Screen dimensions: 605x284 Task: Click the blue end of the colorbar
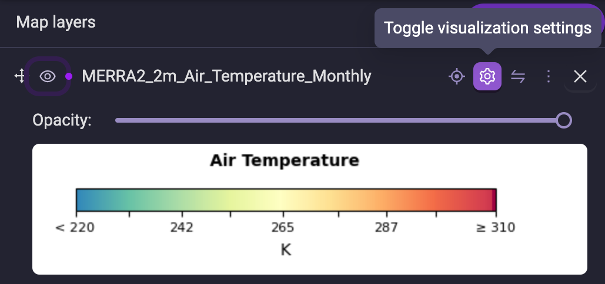[x=83, y=200]
